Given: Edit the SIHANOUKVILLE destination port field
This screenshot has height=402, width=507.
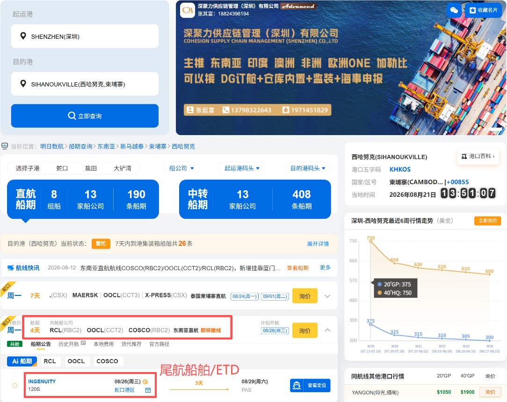Looking at the screenshot, I should (x=85, y=84).
